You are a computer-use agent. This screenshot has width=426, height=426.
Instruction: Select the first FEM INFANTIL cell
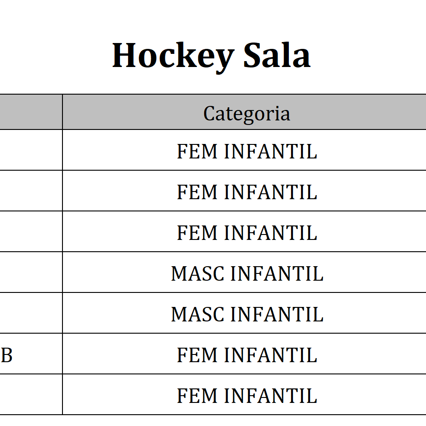(x=246, y=151)
